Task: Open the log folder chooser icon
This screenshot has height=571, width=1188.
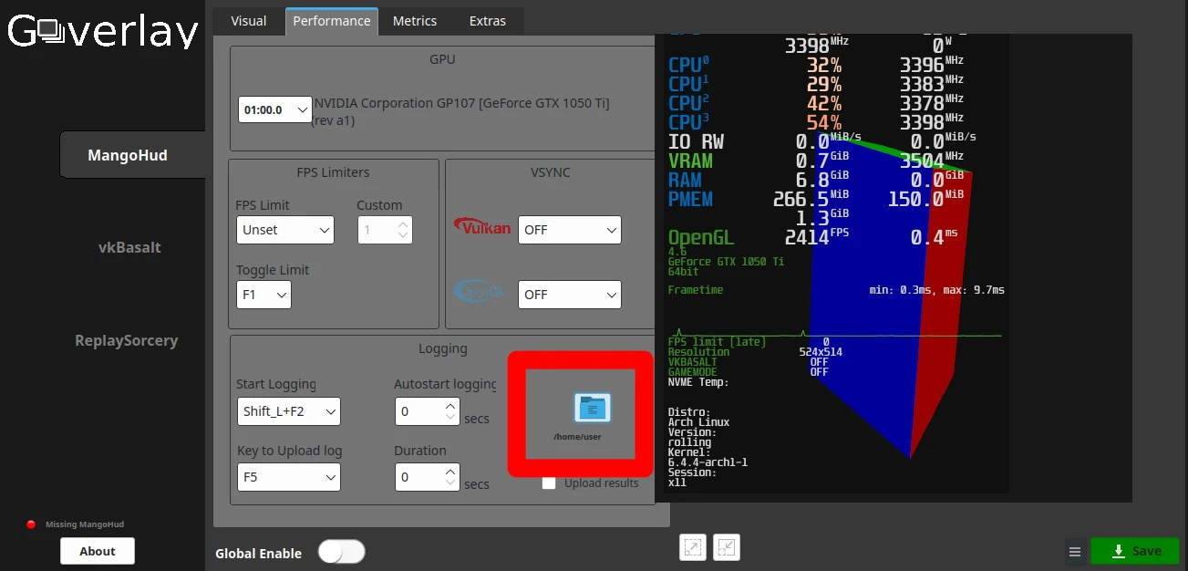Action: point(592,408)
